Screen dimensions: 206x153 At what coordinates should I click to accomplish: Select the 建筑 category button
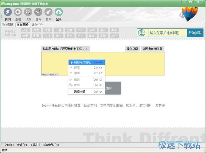tap(103, 30)
